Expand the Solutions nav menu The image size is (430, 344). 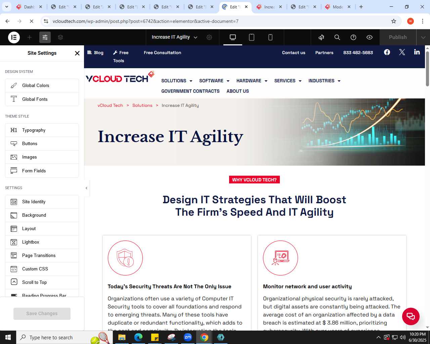(x=177, y=81)
